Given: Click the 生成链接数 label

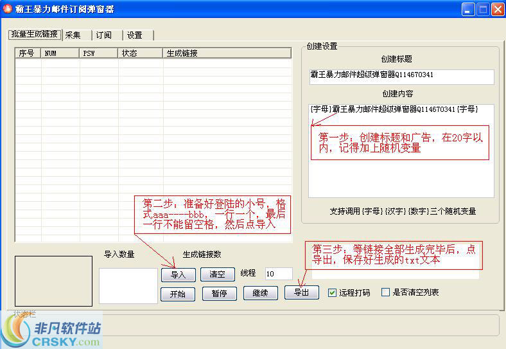Looking at the screenshot, I should point(202,255).
